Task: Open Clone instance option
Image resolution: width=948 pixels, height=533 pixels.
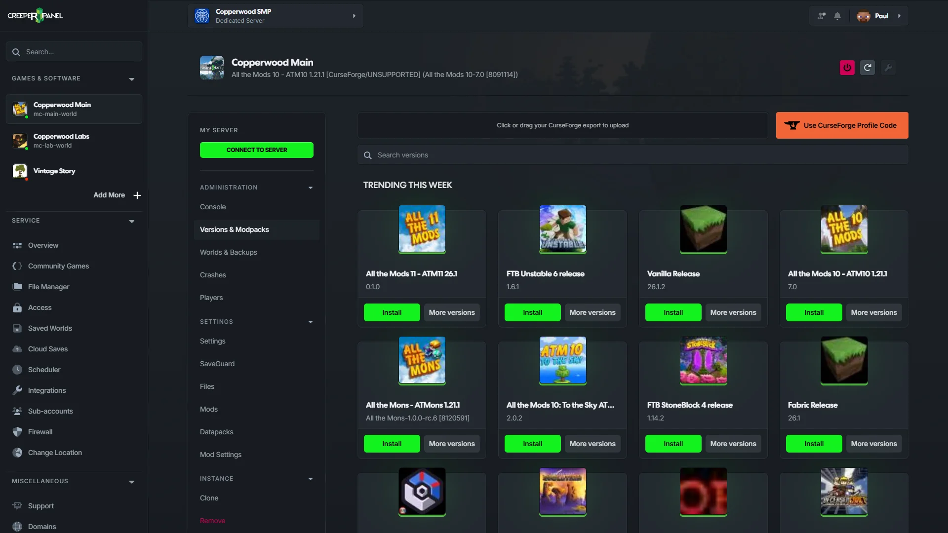Action: coord(209,498)
